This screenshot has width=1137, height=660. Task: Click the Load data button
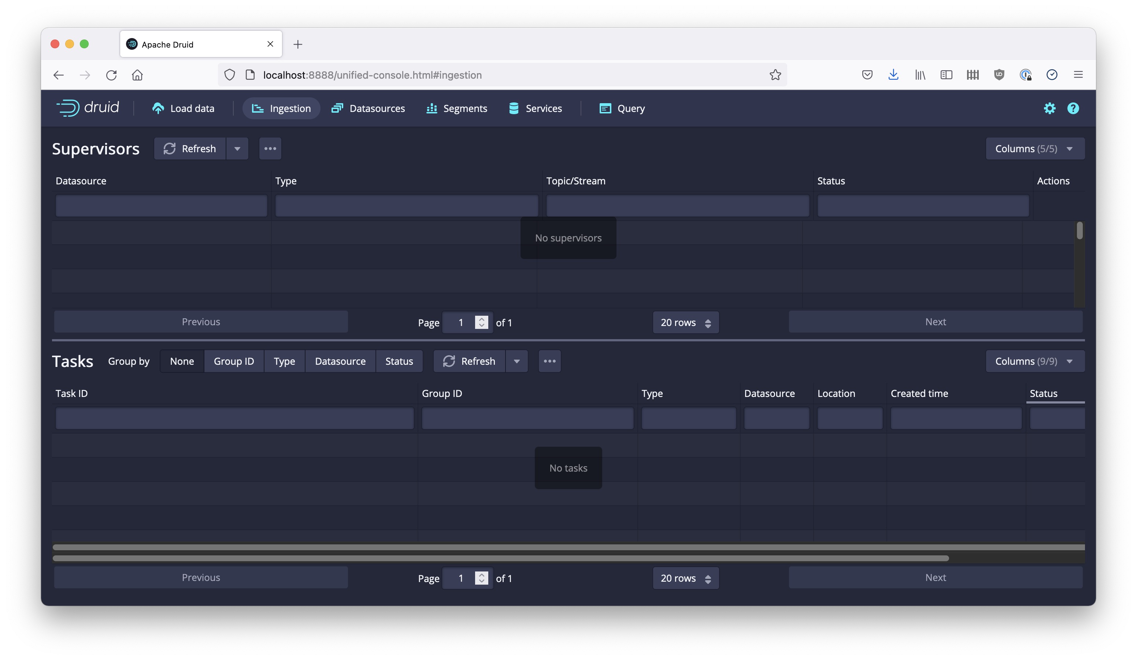point(183,108)
